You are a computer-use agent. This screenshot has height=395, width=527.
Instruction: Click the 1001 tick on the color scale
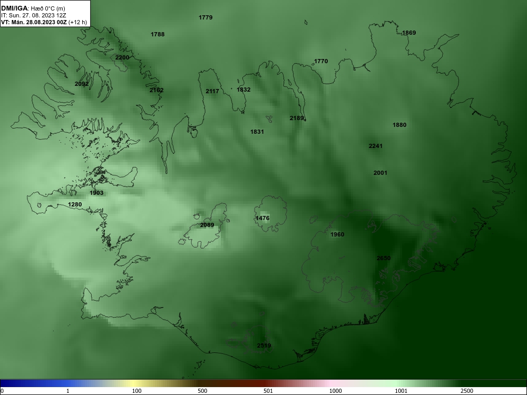pos(401,391)
